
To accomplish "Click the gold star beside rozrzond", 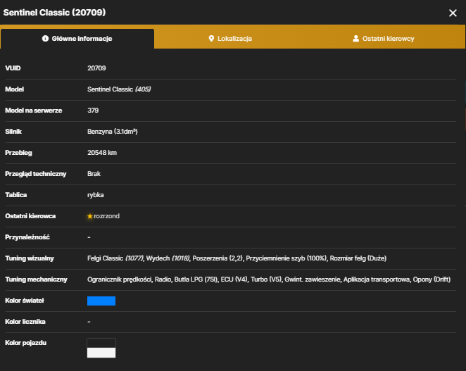I will [x=90, y=216].
